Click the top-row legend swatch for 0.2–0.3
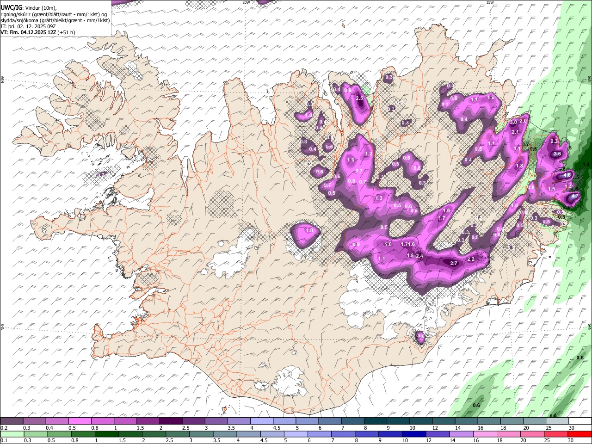This screenshot has height=444, width=592. 12,421
